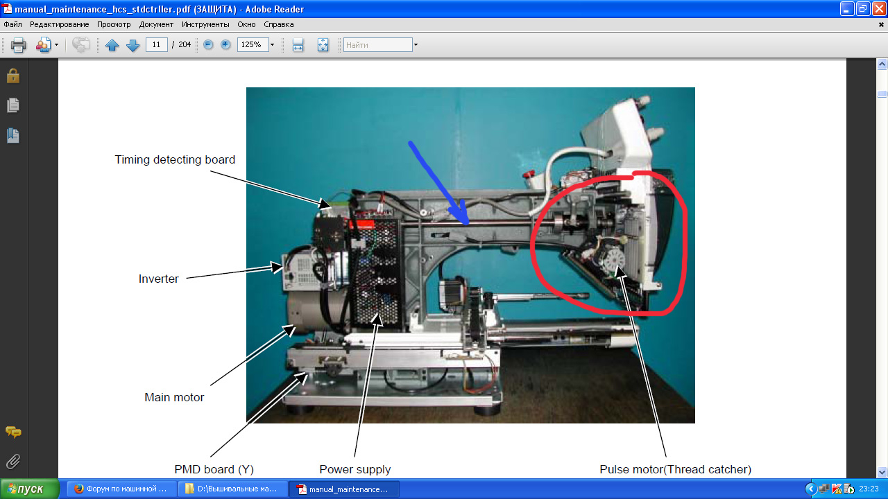Minimize the Adobe Reader window

tap(847, 8)
